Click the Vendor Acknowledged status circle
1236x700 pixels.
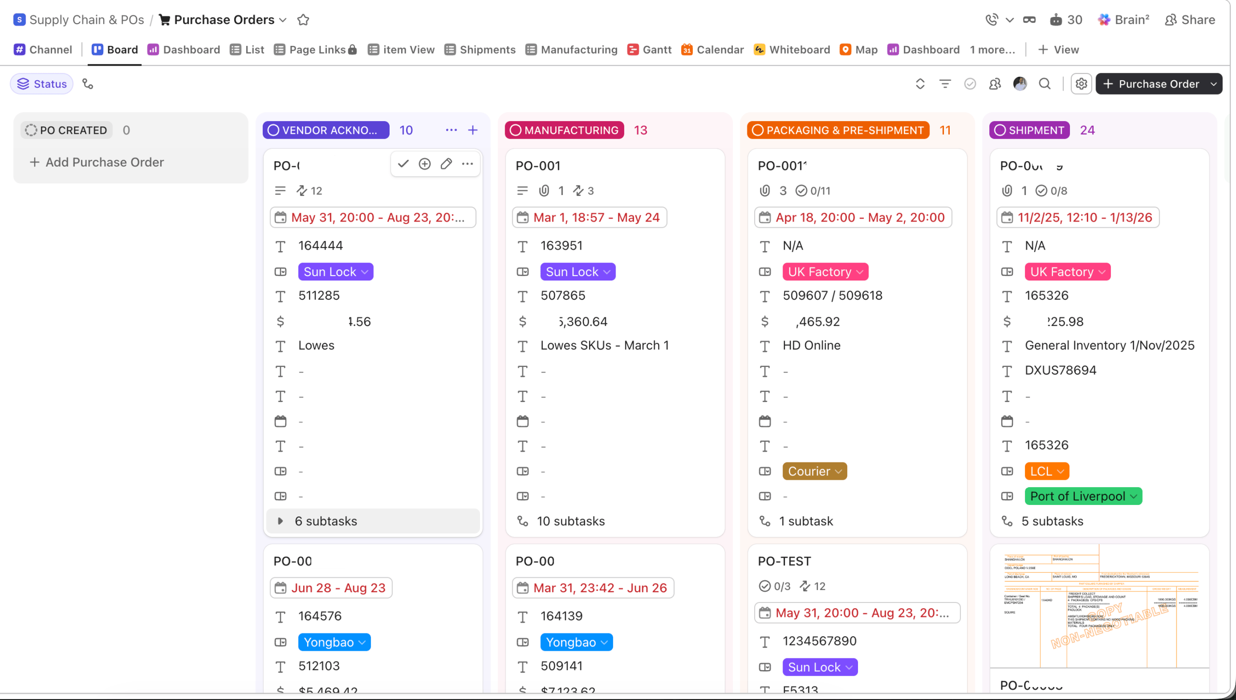click(x=273, y=130)
